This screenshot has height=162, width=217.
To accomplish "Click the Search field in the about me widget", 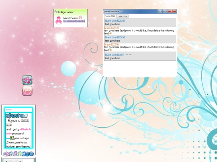I will tap(18, 110).
